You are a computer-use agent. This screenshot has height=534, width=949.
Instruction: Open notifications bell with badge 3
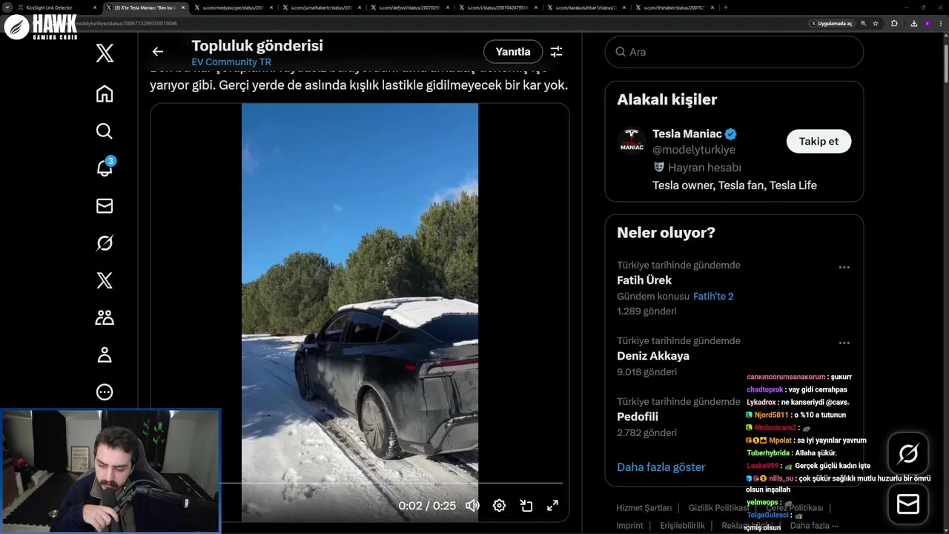pos(105,167)
